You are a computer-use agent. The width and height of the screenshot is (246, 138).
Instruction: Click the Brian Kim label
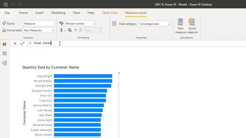[46, 95]
